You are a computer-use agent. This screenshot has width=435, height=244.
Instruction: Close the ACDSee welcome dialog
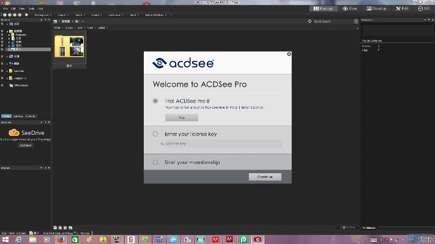coord(289,54)
